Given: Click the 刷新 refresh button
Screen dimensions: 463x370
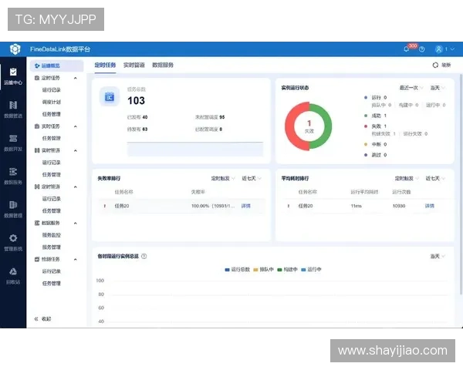Looking at the screenshot, I should pos(441,66).
